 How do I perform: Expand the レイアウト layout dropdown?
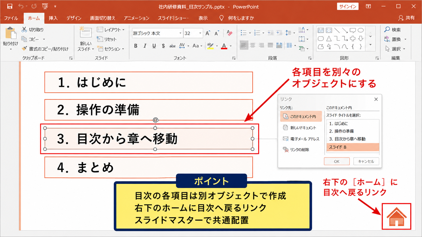123,30
